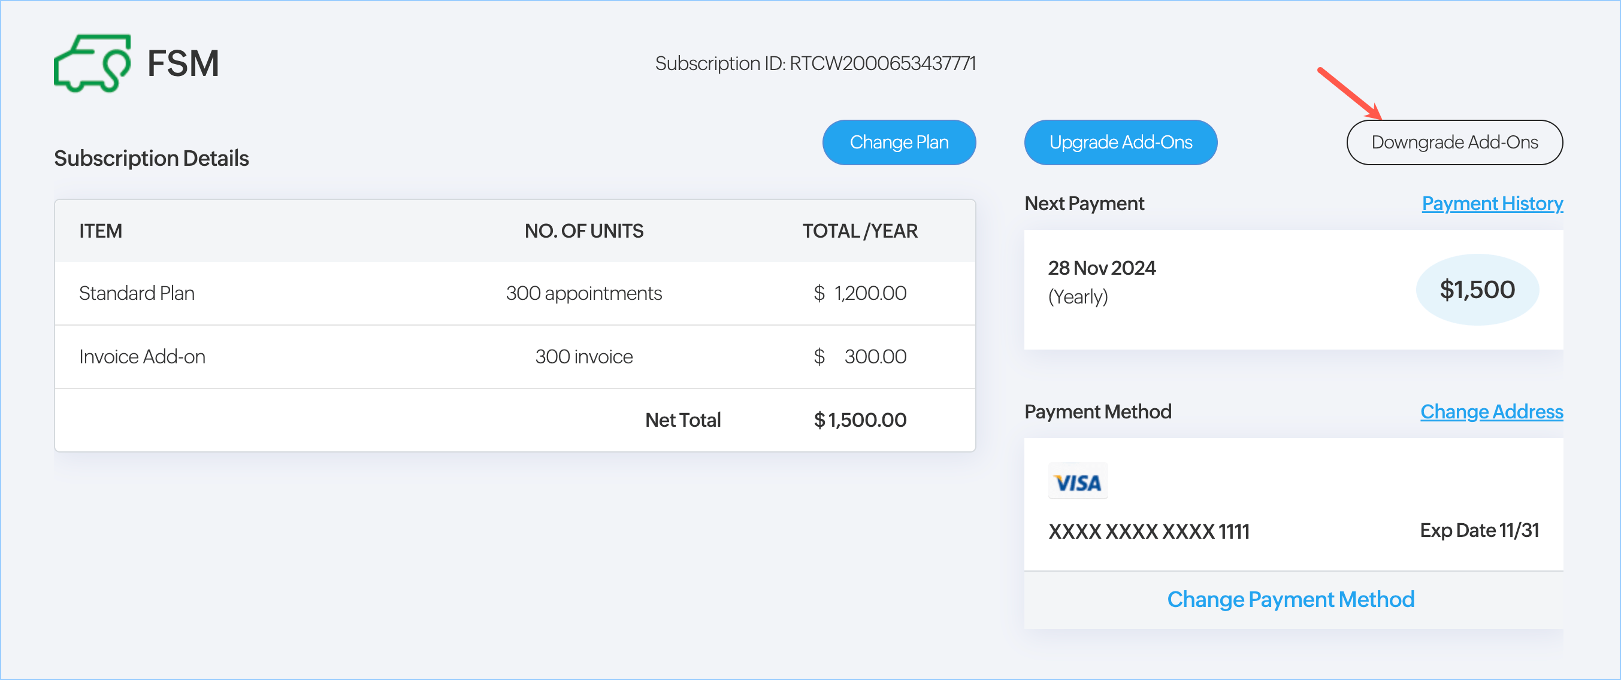Click Downgrade Add-Ons button

pos(1454,142)
